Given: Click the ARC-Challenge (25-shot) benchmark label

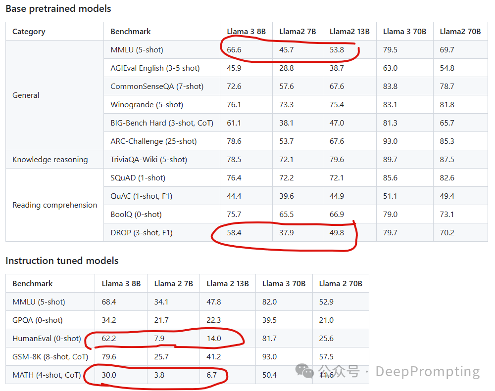Looking at the screenshot, I should (153, 141).
